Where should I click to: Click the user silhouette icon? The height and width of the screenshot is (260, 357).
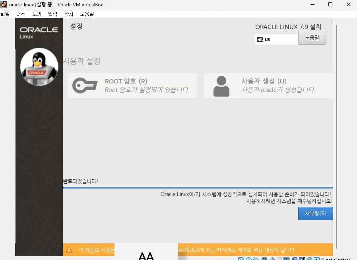pyautogui.click(x=221, y=86)
